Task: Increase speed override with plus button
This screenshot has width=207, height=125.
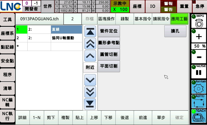Action: 199,36
